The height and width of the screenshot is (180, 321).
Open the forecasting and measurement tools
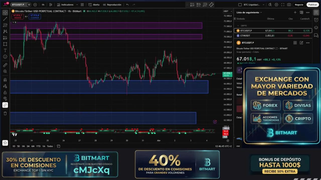tap(5, 38)
